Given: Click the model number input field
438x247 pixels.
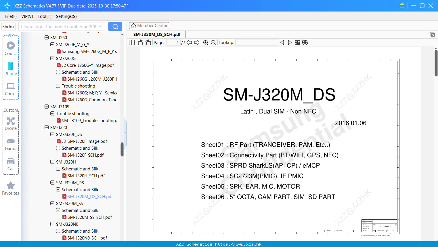Looking at the screenshot, I should [58, 26].
